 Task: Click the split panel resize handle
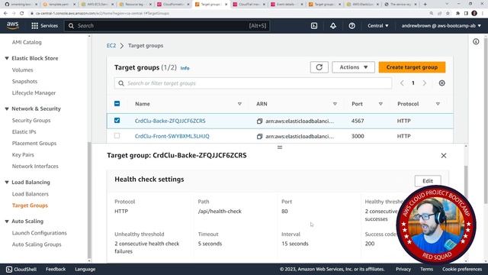[280, 147]
